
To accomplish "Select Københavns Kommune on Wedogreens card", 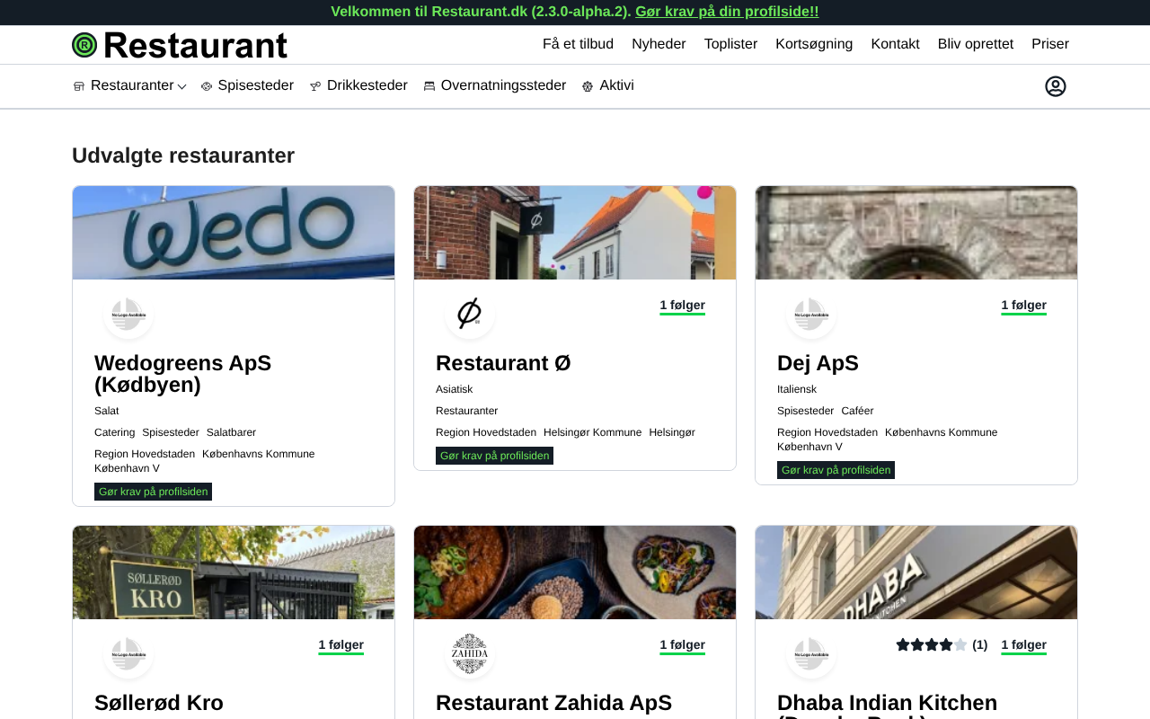I will click(x=259, y=454).
